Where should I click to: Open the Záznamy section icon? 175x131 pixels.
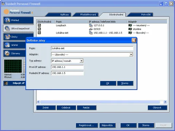coord(7,53)
